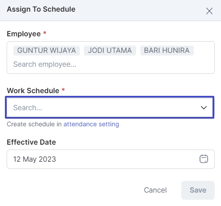221x206 pixels.
Task: Select the 12 May 2023 date text
Action: (x=34, y=159)
